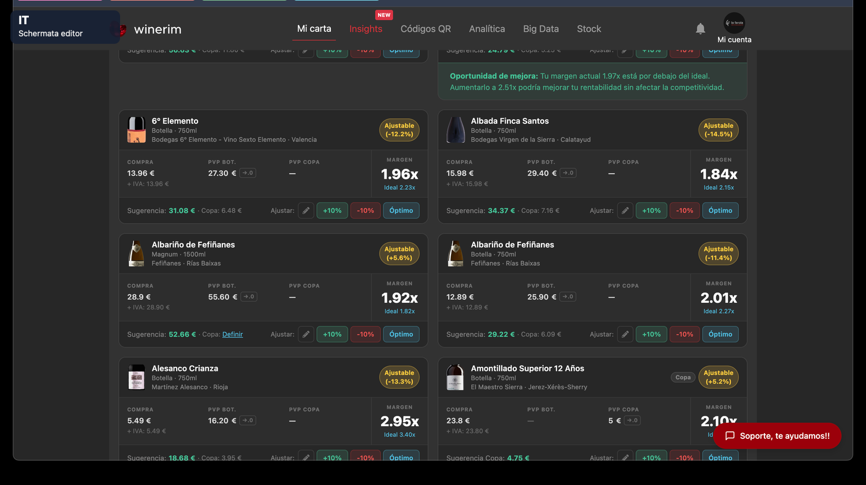Raise Albada Finca Santos price by +10%

pos(651,210)
